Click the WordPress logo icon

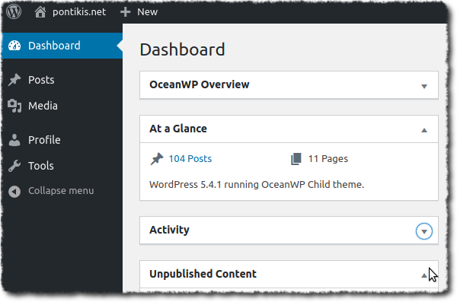tap(14, 11)
